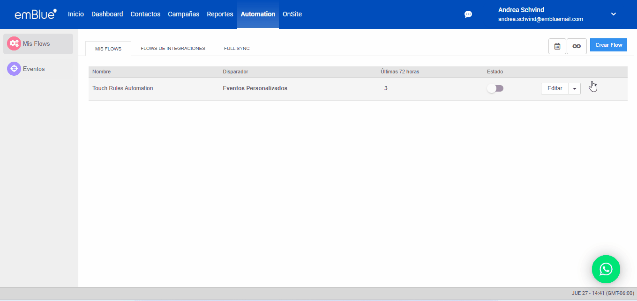Click the Nombre column header
Screen dimensions: 637x301
(101, 72)
